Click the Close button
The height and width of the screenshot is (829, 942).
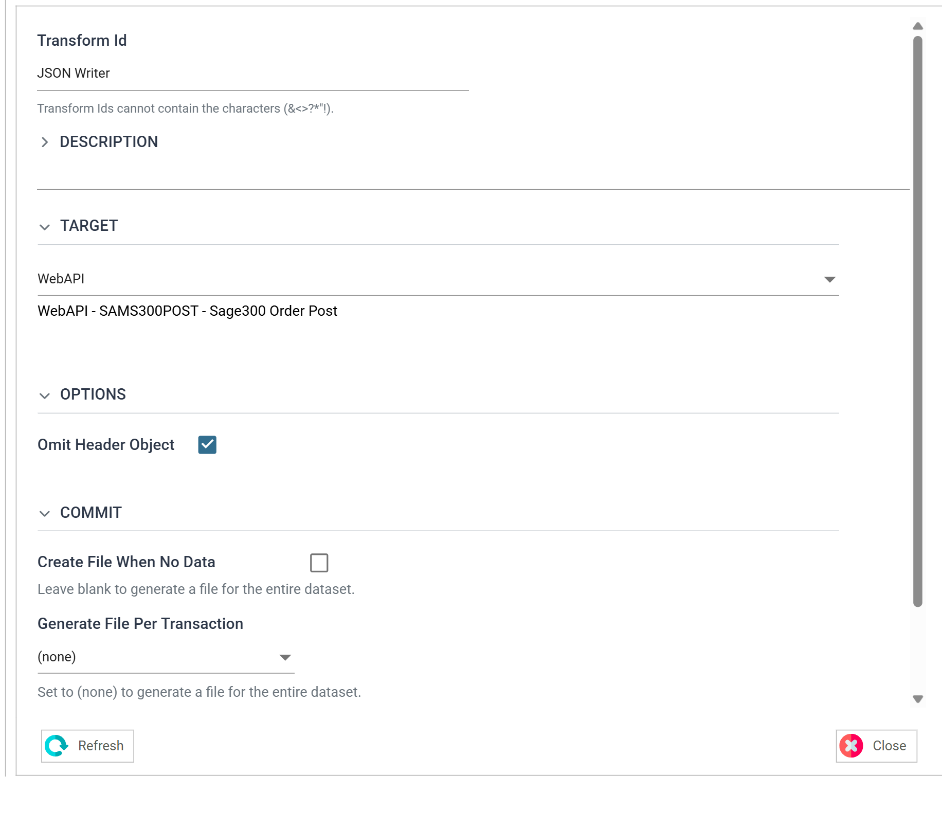(x=876, y=746)
